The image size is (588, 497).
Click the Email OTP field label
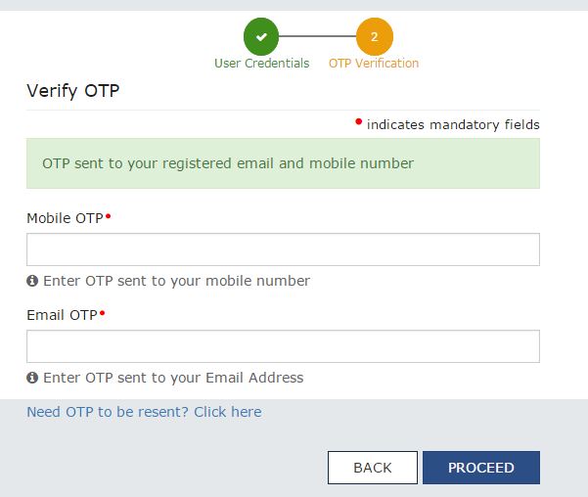coord(63,315)
